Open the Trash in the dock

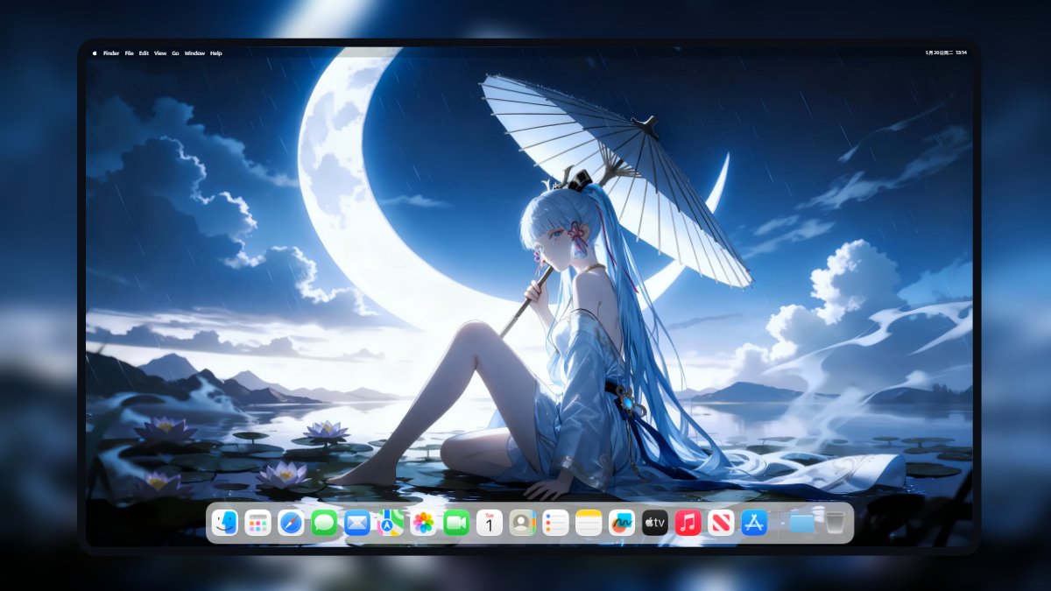836,523
